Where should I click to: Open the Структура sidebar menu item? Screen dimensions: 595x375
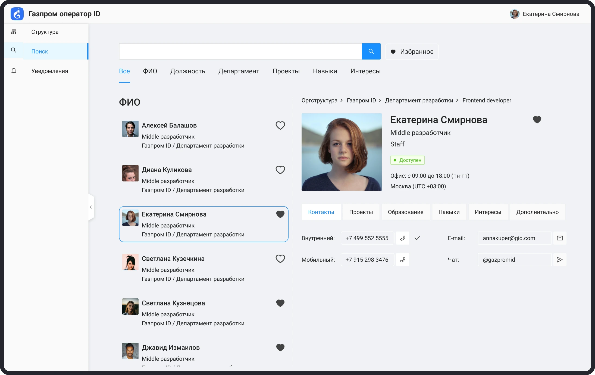point(45,32)
